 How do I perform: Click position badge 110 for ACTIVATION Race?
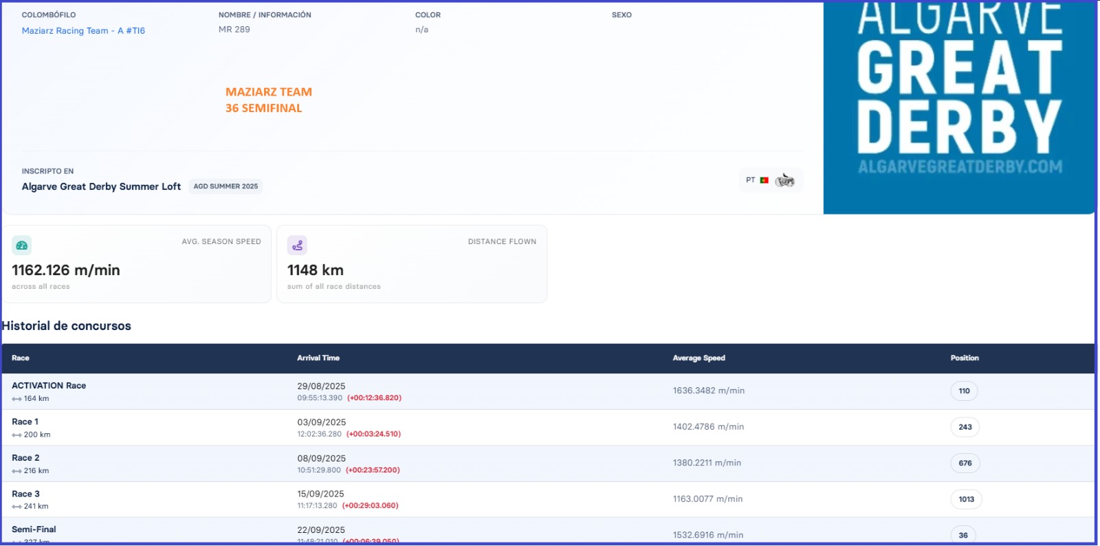coord(964,391)
